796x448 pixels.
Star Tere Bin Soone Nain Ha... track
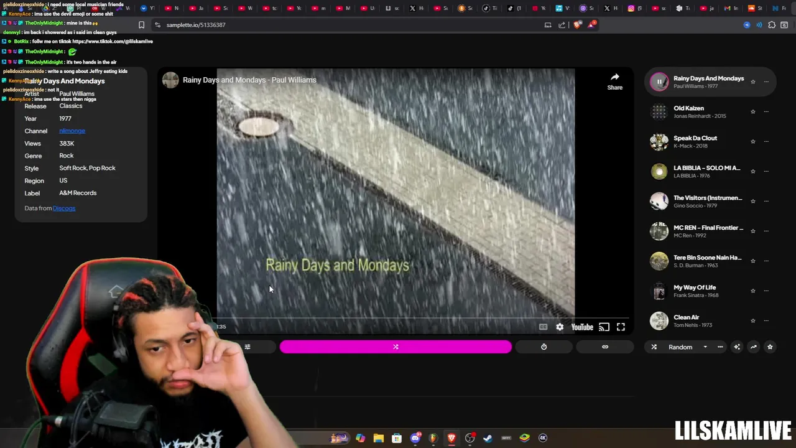pyautogui.click(x=753, y=261)
